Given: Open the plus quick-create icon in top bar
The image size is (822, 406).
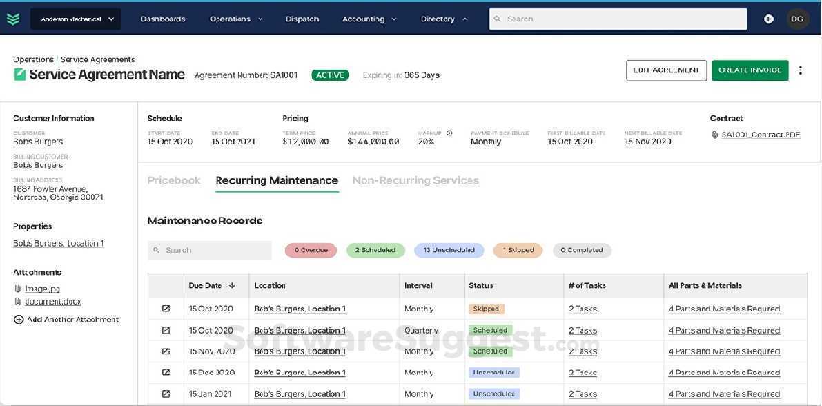Looking at the screenshot, I should (768, 18).
